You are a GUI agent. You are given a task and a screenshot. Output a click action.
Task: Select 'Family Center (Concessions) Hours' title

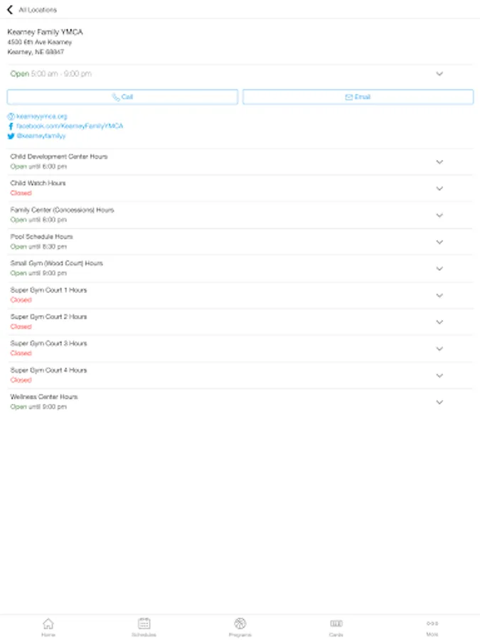tap(62, 210)
